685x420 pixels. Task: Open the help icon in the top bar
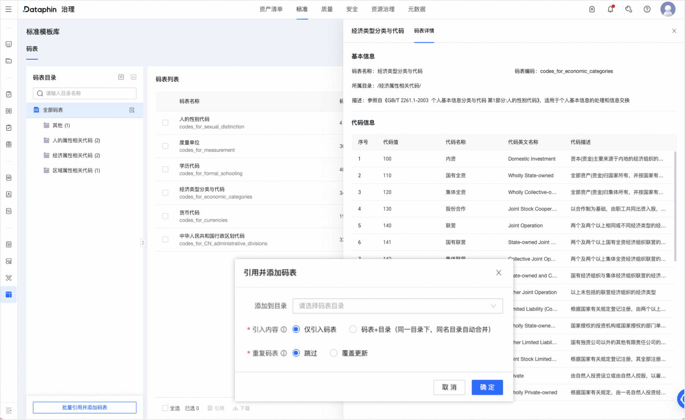[x=647, y=9]
